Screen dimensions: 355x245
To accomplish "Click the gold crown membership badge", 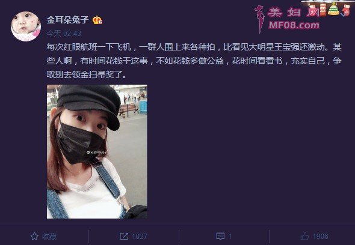I will (x=97, y=20).
